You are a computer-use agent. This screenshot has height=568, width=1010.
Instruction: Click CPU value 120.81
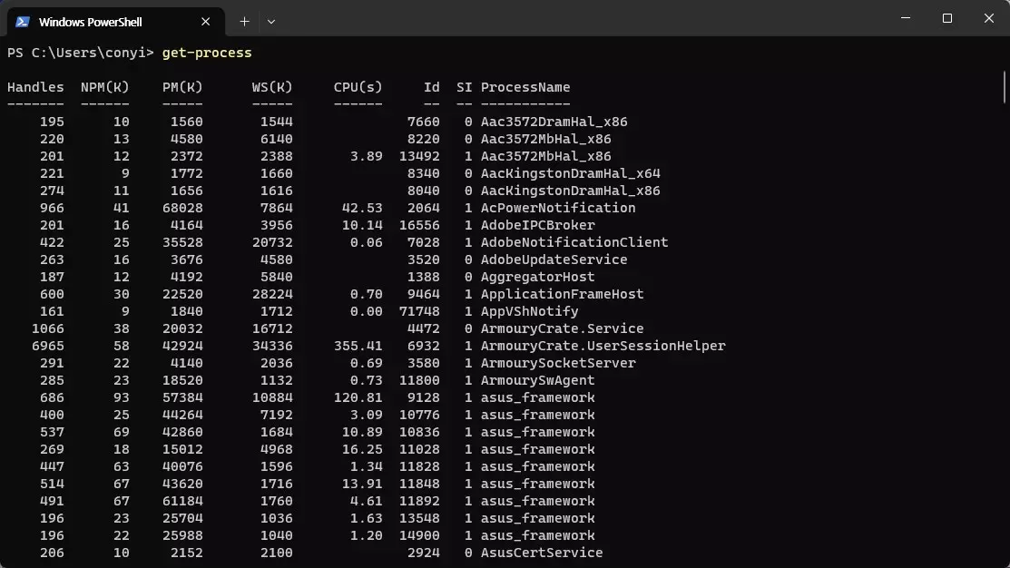click(358, 398)
